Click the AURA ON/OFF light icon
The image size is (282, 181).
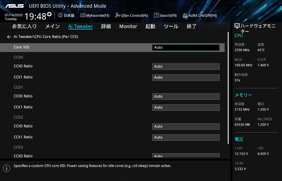point(185,15)
